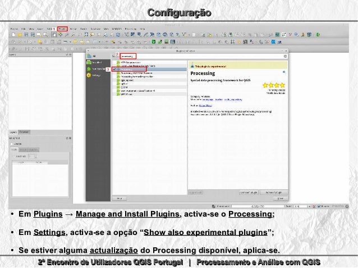
Task: Click the Pan Map hand tool
Action: tap(54, 35)
